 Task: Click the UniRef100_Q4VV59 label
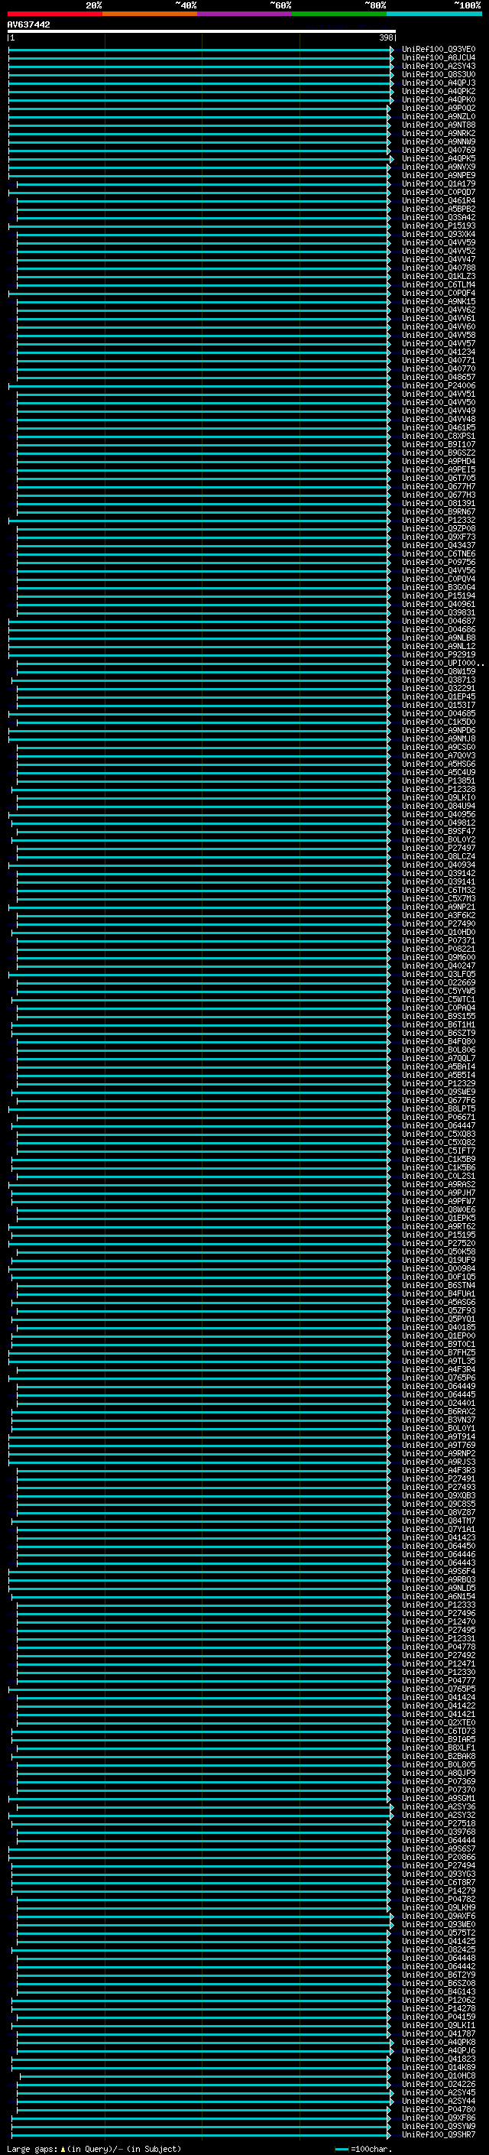point(438,242)
